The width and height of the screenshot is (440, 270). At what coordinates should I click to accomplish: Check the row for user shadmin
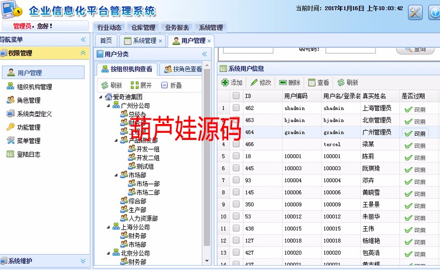coord(236,108)
